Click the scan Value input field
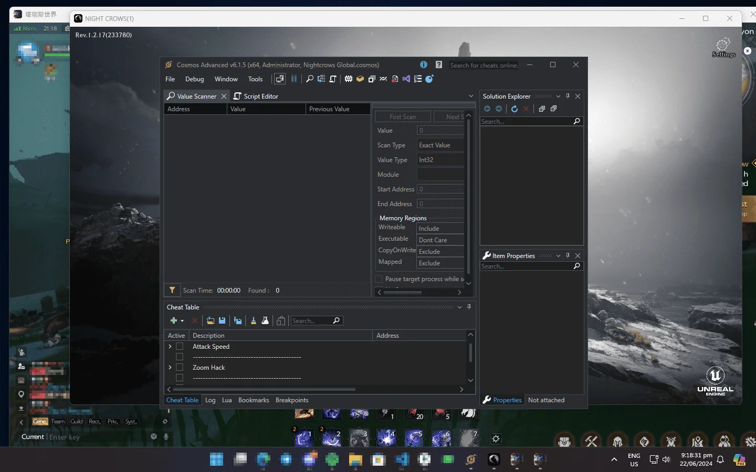The height and width of the screenshot is (472, 756). click(x=440, y=131)
